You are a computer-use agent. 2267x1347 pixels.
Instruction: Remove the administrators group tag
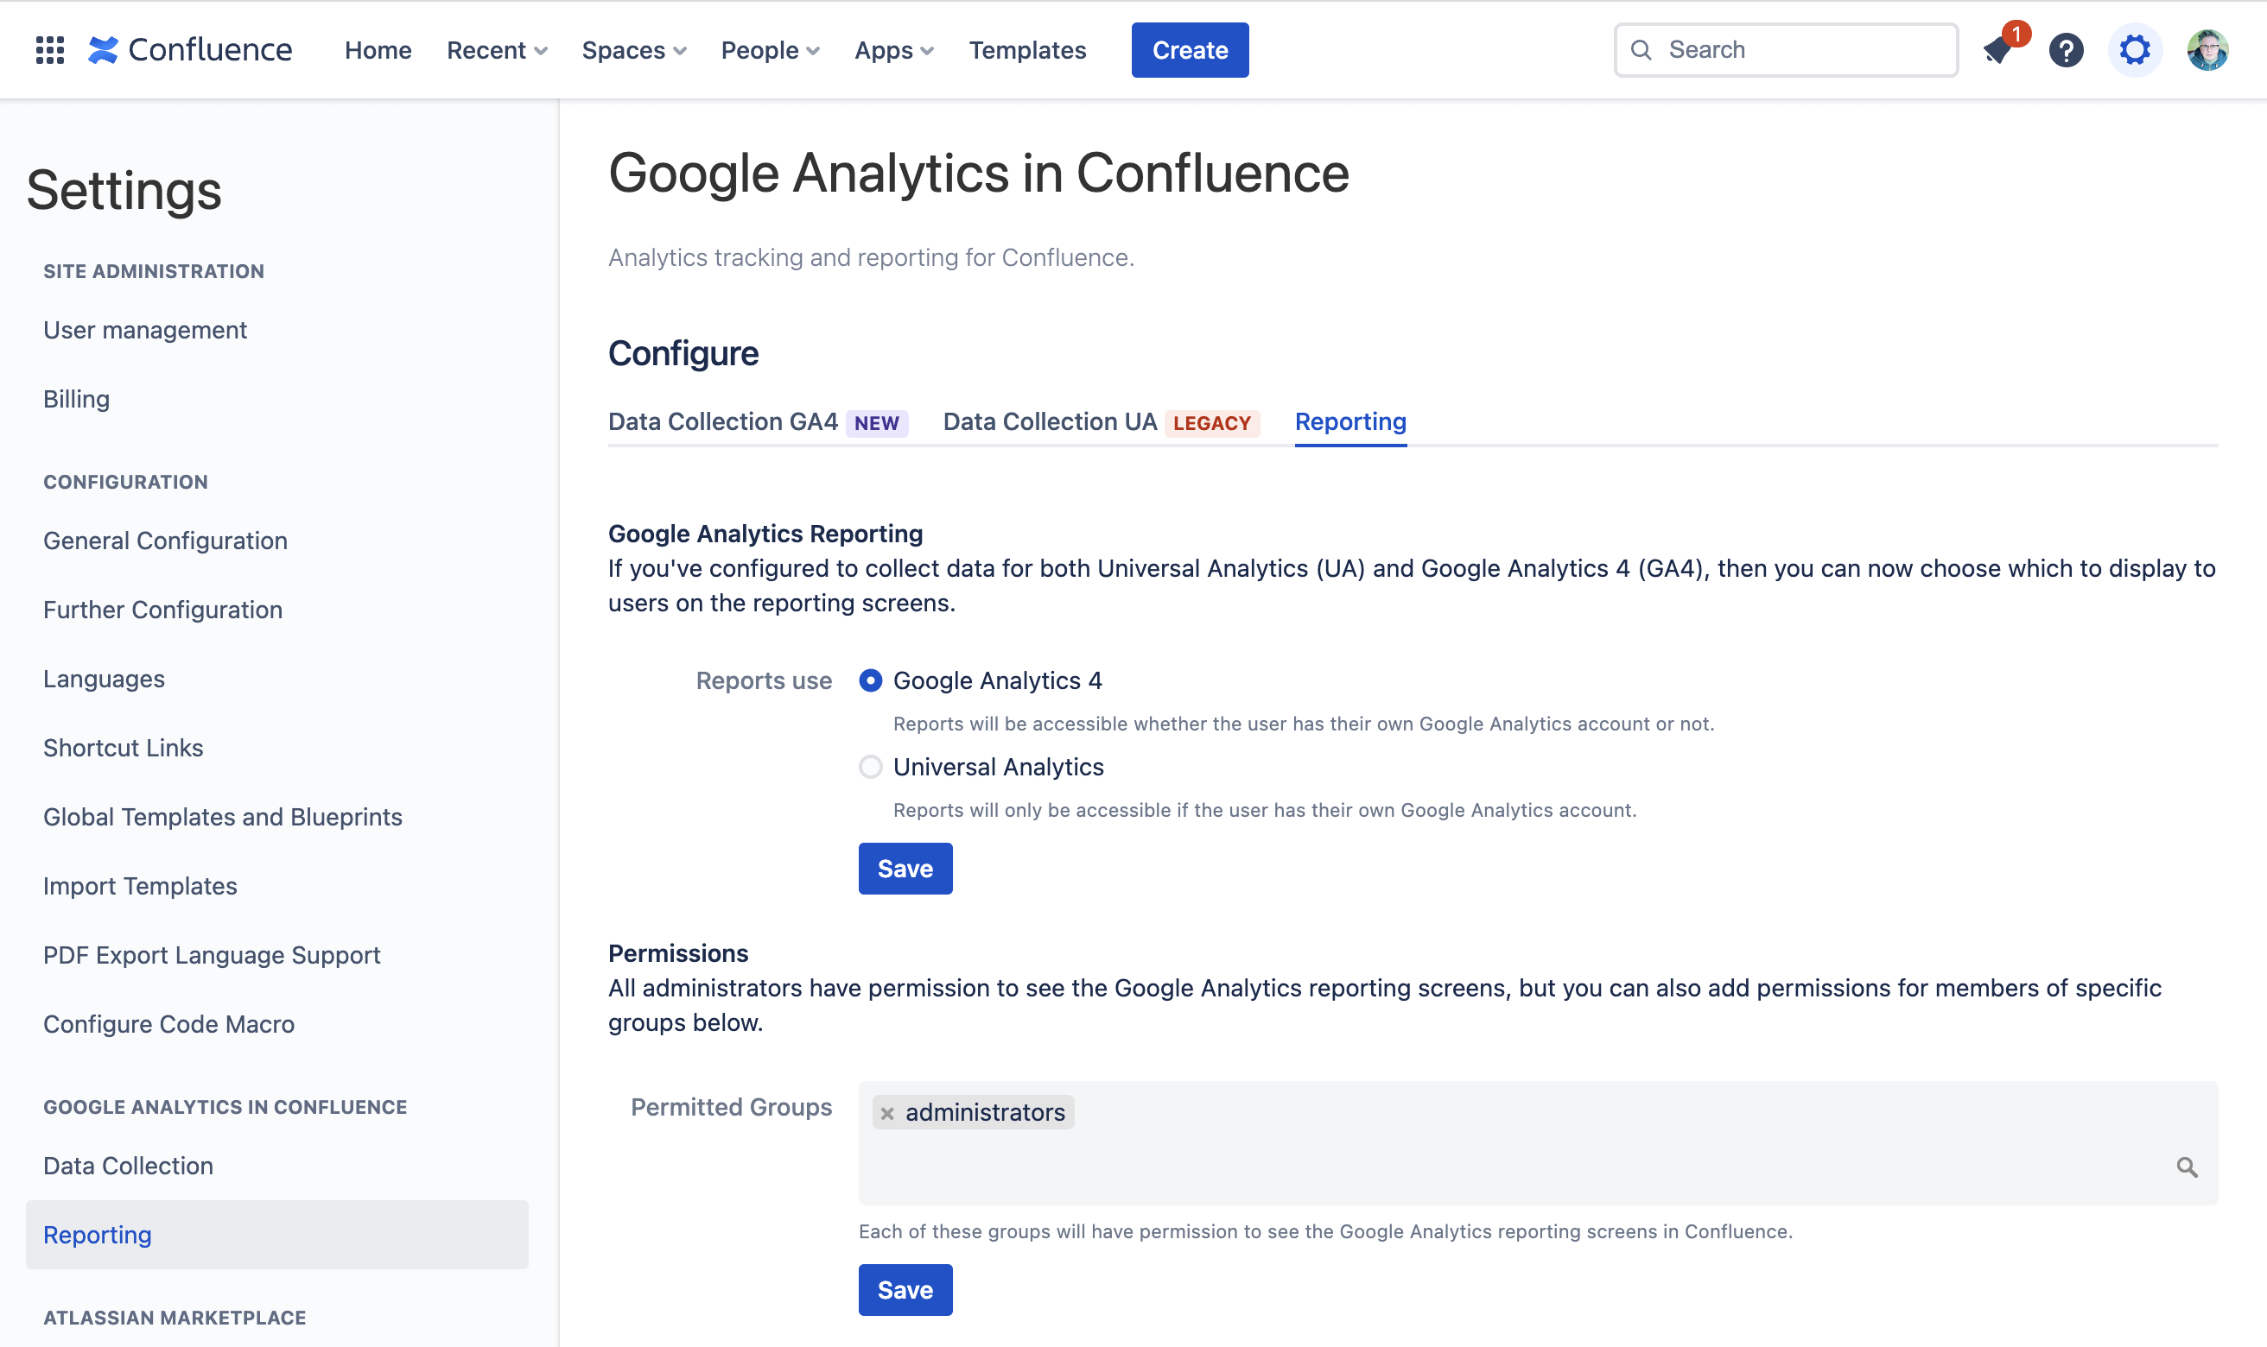887,1113
